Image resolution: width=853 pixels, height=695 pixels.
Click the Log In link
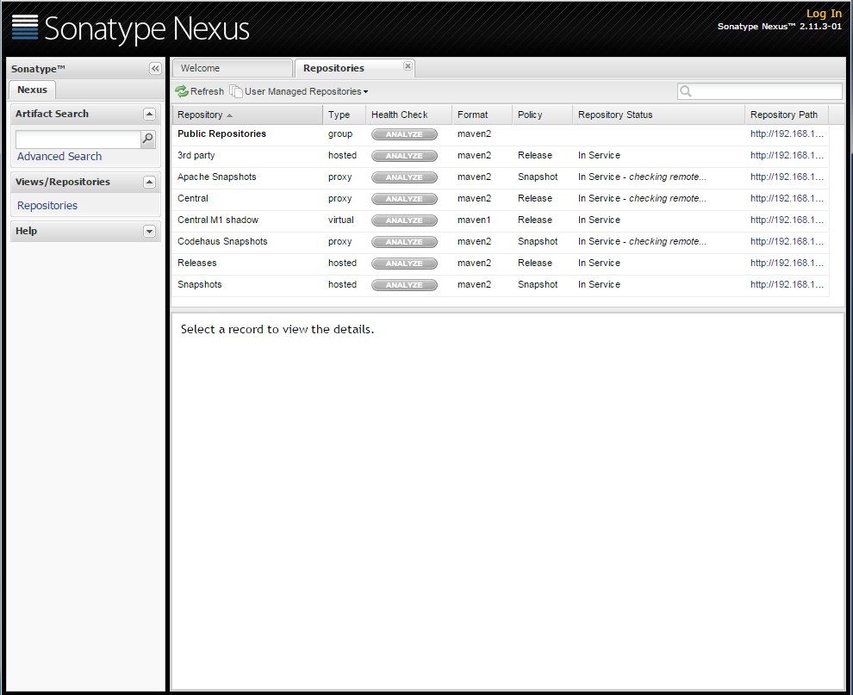pos(823,13)
